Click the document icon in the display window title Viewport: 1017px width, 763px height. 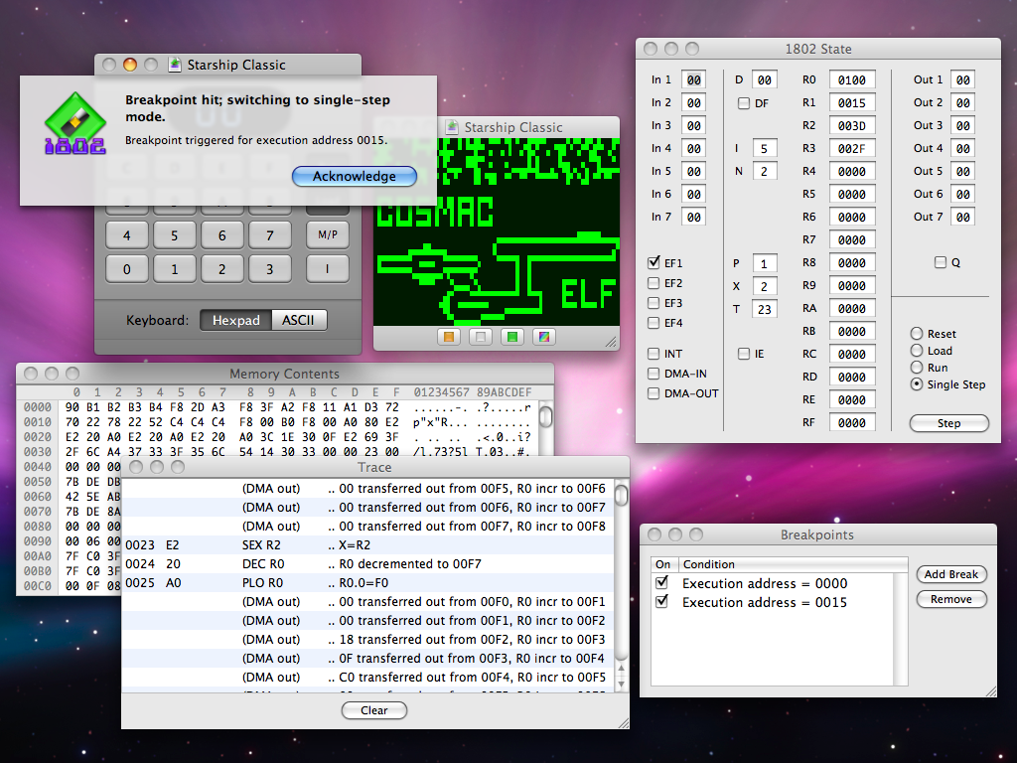[x=452, y=127]
